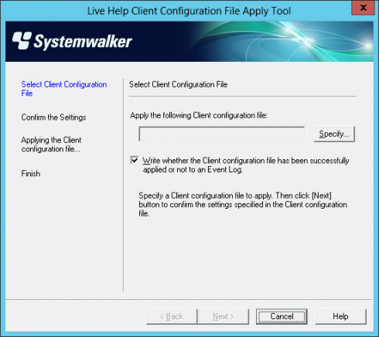This screenshot has width=379, height=337.
Task: Click the window title 'Live Help Client Configuration File Apply Tool'
Action: click(189, 11)
